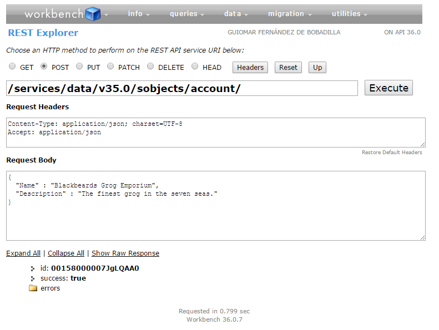Pick the HEAD method option
439x330 pixels.
pyautogui.click(x=195, y=67)
